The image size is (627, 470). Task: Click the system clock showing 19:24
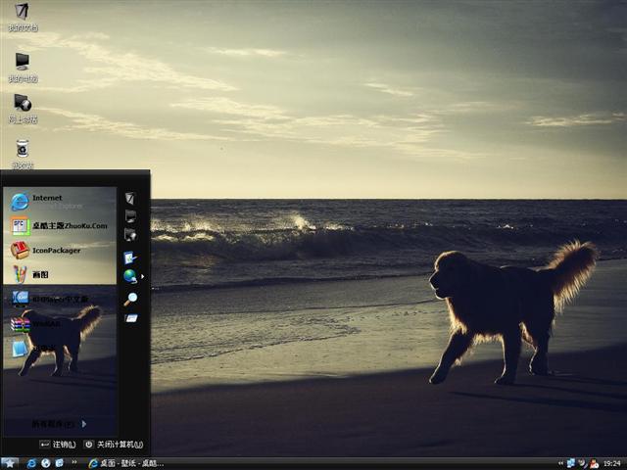point(611,463)
